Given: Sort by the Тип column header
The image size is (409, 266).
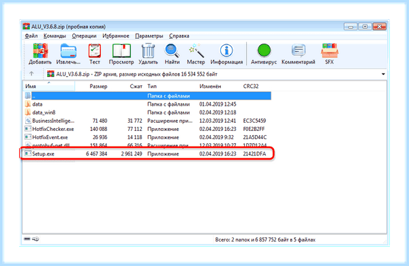Looking at the screenshot, I should click(x=152, y=86).
